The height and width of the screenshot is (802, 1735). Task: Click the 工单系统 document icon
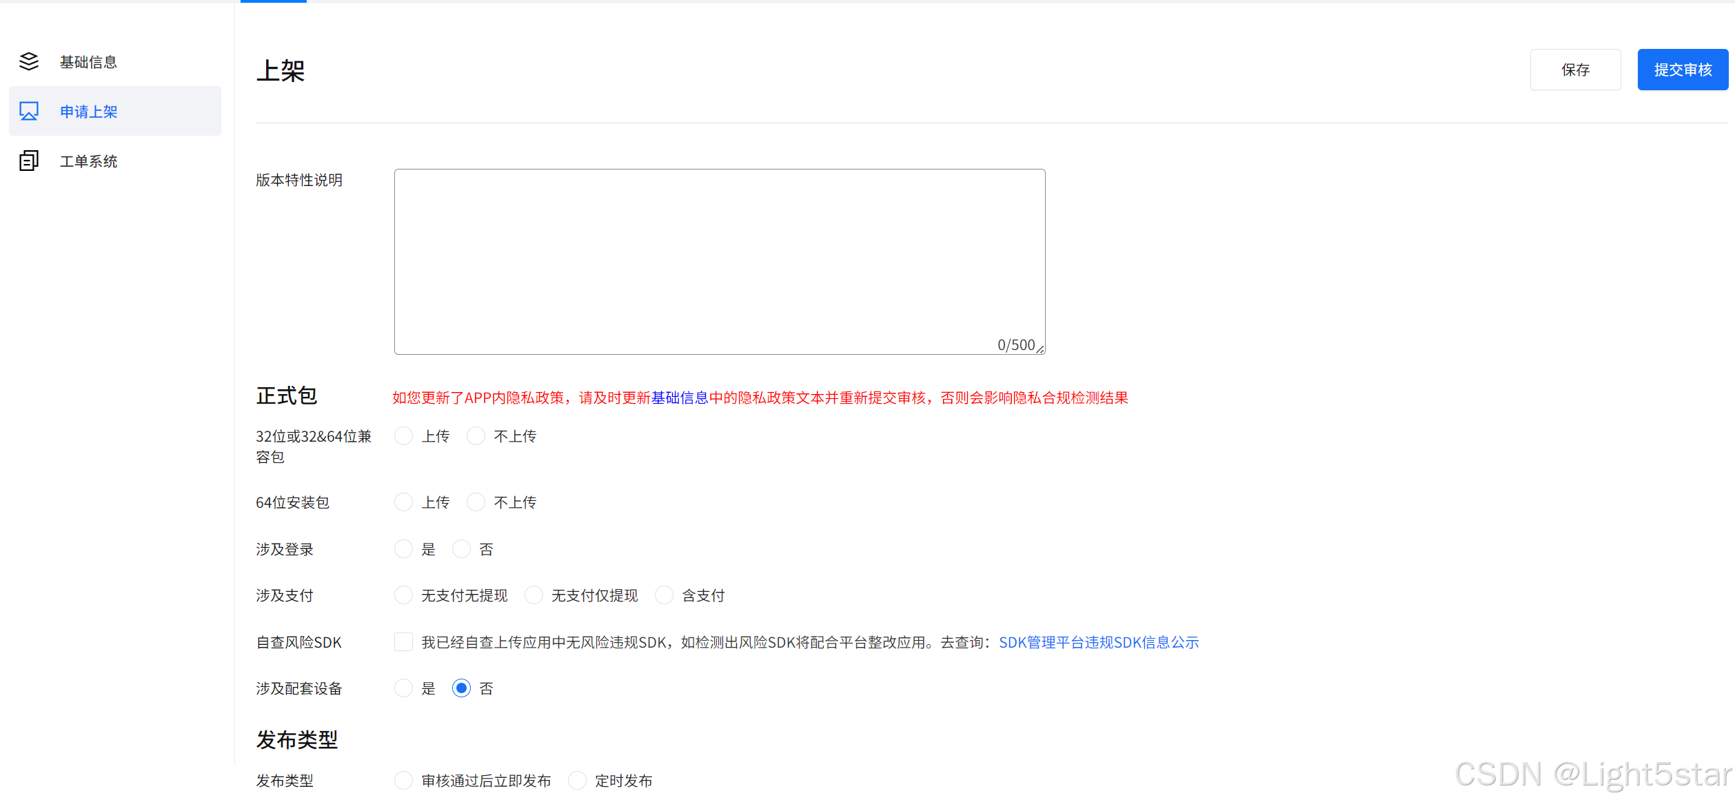[x=29, y=161]
